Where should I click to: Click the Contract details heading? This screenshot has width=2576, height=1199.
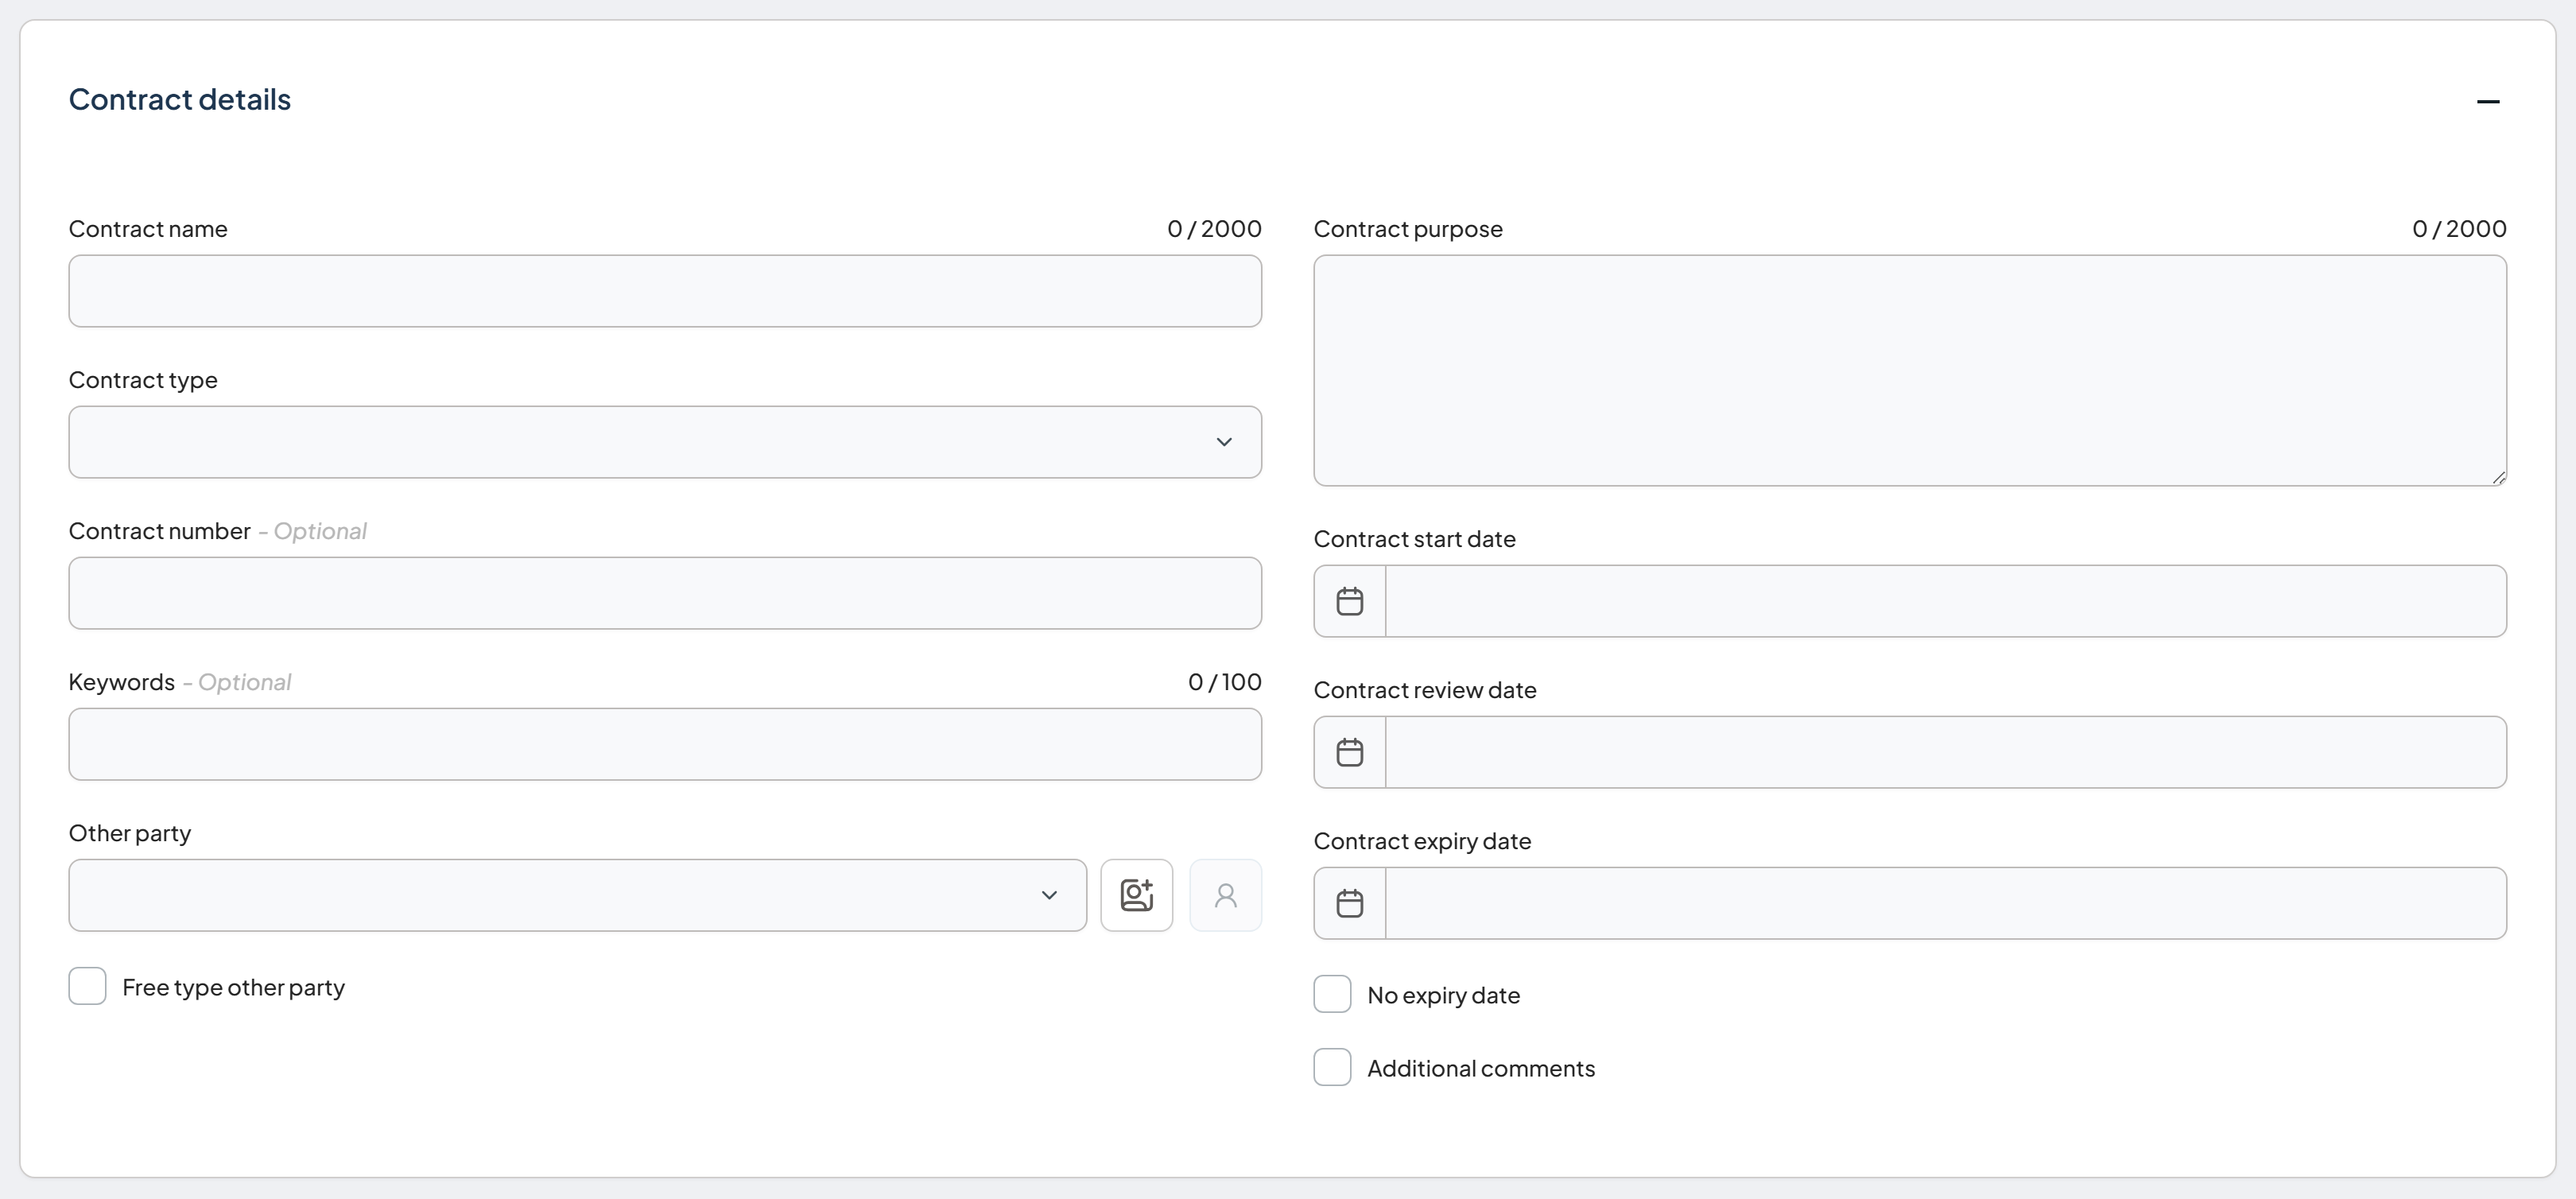180,99
